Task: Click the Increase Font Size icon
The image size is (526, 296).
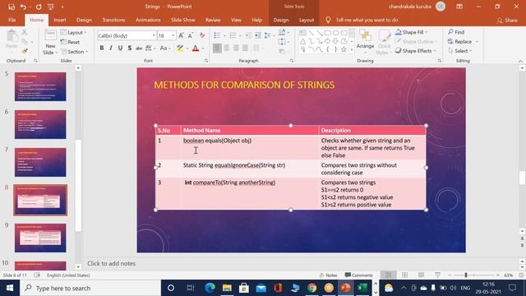Action: coord(181,35)
